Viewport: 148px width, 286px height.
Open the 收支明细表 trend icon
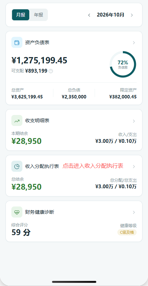point(17,120)
